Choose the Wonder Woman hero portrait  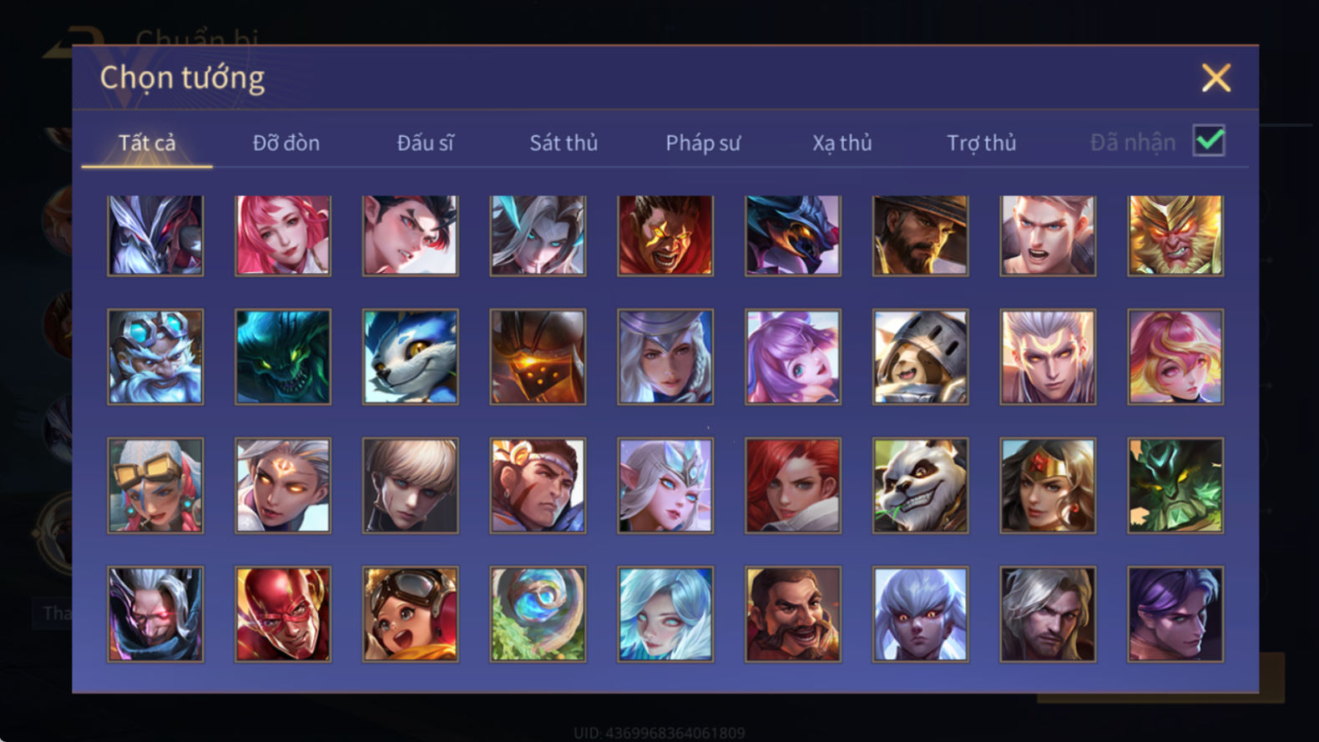tap(1048, 486)
